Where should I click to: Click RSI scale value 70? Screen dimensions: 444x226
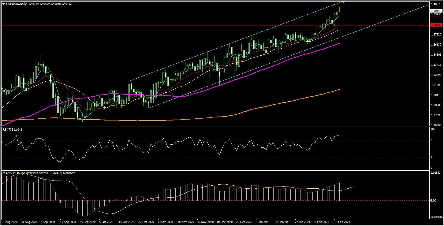coord(432,140)
